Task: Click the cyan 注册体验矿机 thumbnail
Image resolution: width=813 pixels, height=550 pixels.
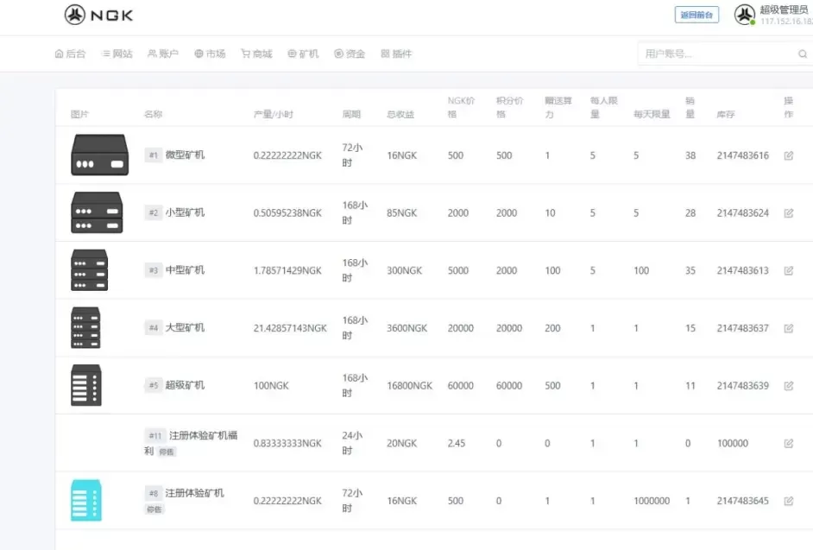Action: pos(86,500)
